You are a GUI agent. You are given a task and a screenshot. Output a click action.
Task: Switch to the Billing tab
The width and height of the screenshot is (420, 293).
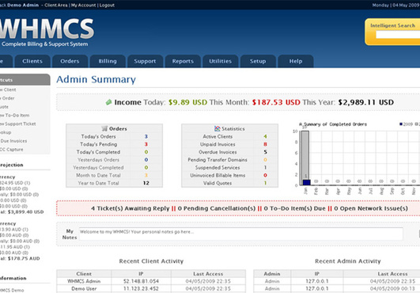108,61
